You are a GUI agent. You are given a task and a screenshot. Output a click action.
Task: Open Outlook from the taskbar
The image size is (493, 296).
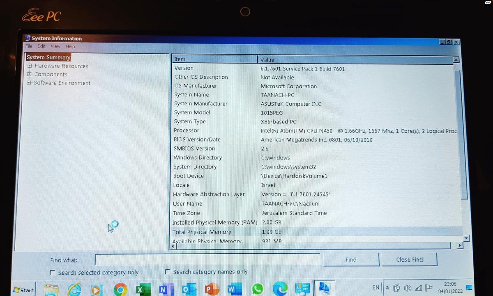click(x=187, y=289)
